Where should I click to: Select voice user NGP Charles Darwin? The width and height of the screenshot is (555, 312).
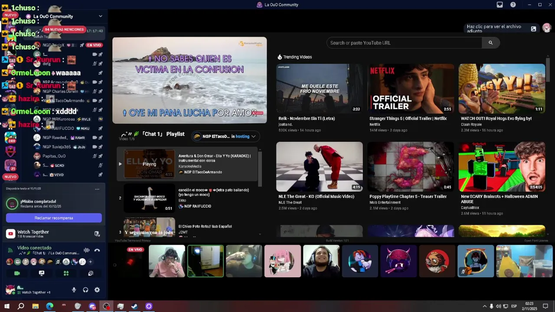[68, 91]
